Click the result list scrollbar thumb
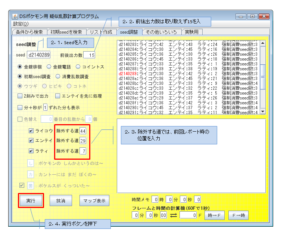This screenshot has width=281, height=236. [263, 77]
